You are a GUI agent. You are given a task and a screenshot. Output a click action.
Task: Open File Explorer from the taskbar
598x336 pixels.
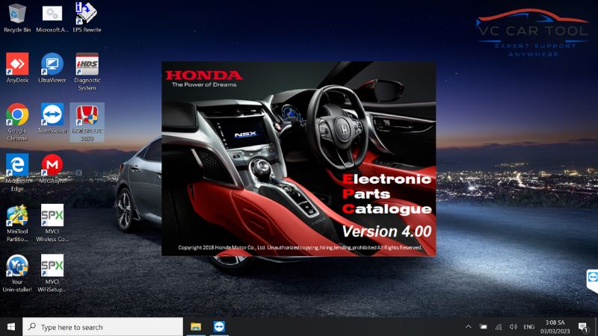[196, 327]
